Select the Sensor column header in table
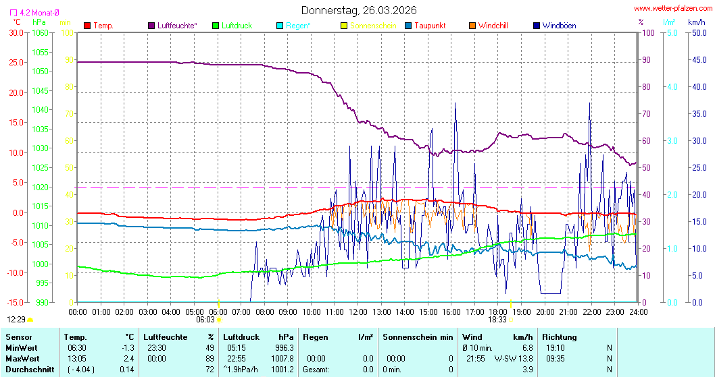 click(x=18, y=337)
